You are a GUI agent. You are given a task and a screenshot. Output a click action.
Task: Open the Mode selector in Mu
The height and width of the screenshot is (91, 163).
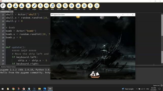pyautogui.click(x=3, y=6)
